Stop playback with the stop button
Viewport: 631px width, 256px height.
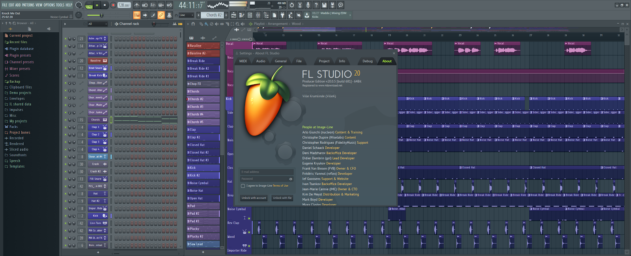coord(105,5)
